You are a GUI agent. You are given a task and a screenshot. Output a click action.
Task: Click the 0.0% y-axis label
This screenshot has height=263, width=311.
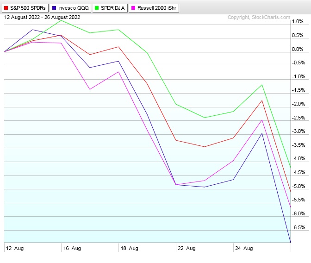[298, 49]
